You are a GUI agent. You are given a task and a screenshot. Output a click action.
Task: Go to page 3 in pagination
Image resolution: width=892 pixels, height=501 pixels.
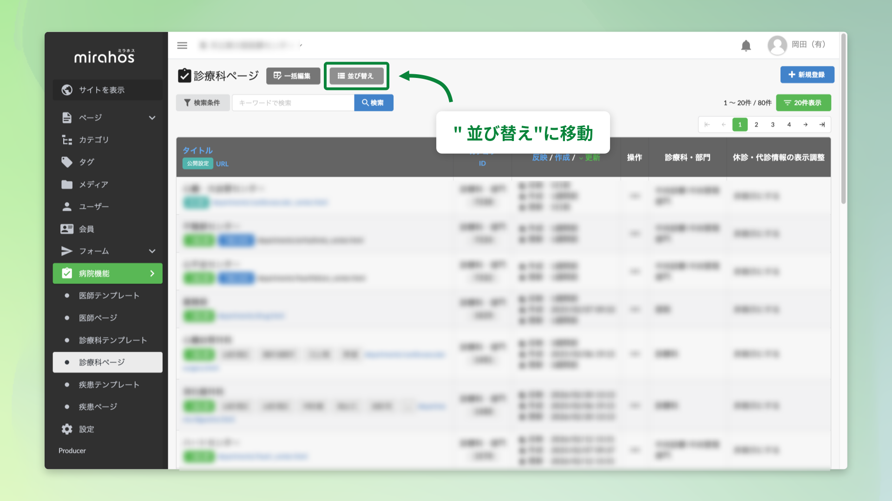tap(773, 124)
